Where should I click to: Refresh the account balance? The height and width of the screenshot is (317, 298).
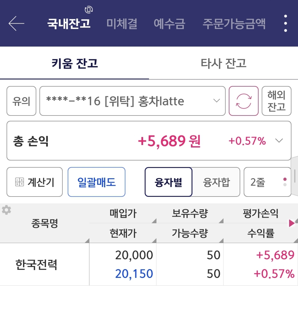pos(244,101)
